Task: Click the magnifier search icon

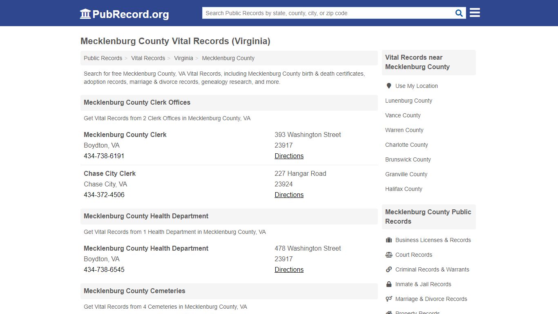Action: pyautogui.click(x=459, y=13)
